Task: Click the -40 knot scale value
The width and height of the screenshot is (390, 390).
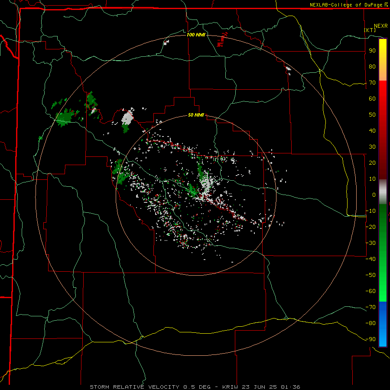Action: 370,259
